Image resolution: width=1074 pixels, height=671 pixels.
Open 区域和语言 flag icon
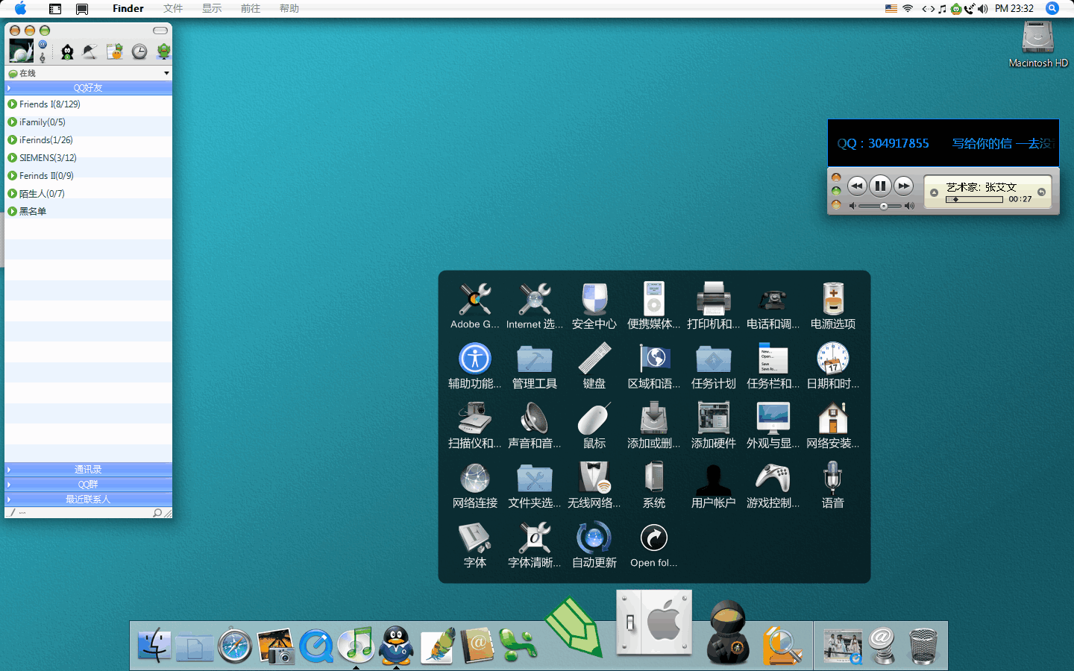pos(654,359)
